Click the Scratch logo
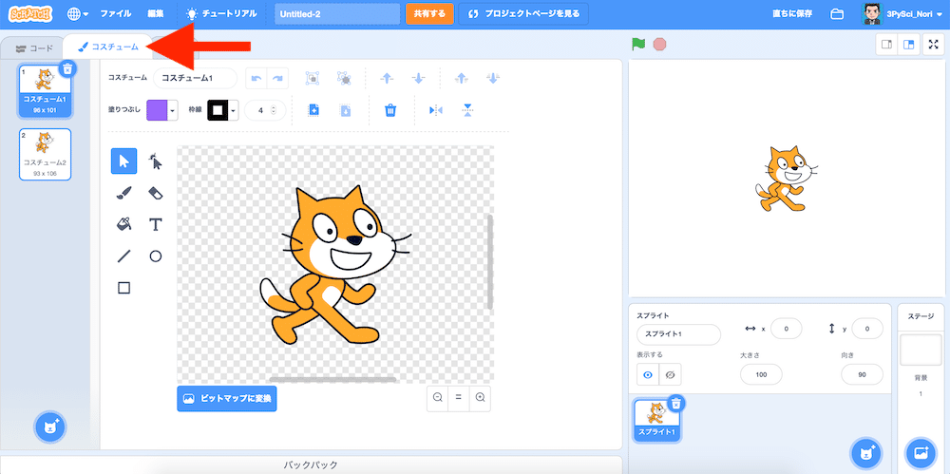The width and height of the screenshot is (950, 474). (31, 14)
